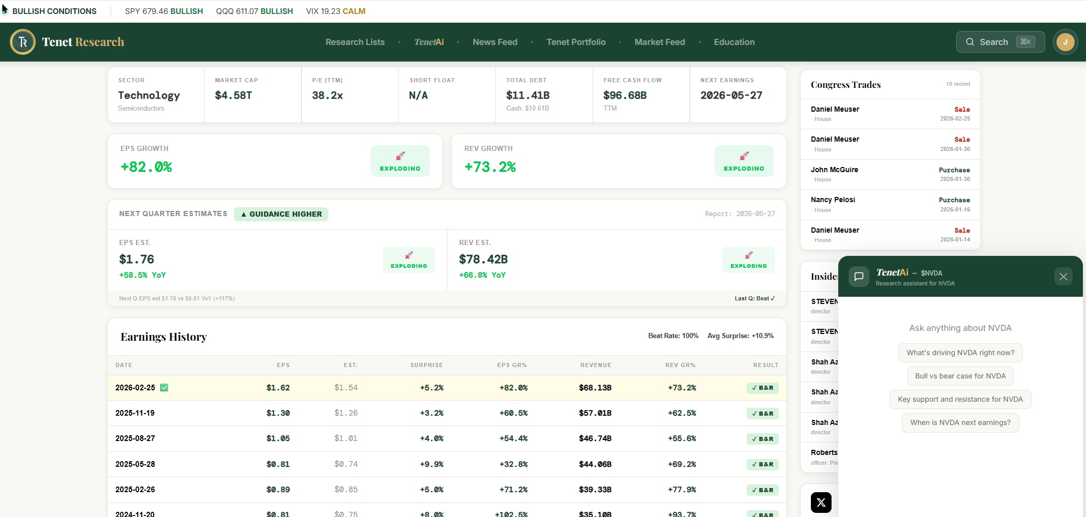The width and height of the screenshot is (1086, 517).
Task: Click the Total Debt value $11.41B
Action: [x=527, y=95]
